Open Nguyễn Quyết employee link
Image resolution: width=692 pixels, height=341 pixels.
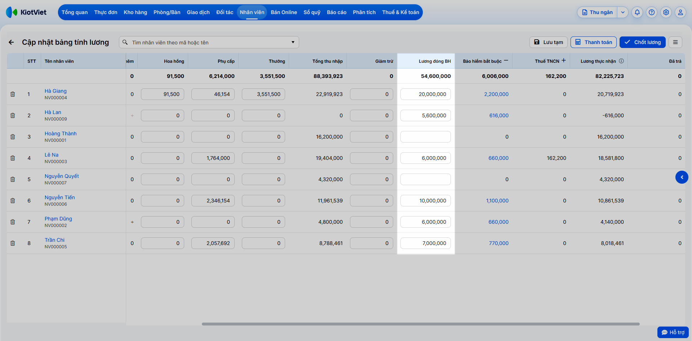(62, 176)
